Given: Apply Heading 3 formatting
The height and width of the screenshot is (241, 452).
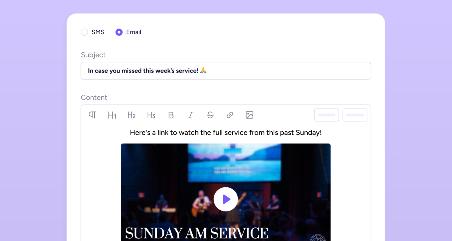Looking at the screenshot, I should tap(151, 115).
